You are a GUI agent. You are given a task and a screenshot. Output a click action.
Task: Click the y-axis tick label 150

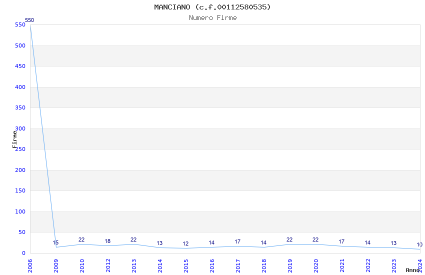[20, 190]
